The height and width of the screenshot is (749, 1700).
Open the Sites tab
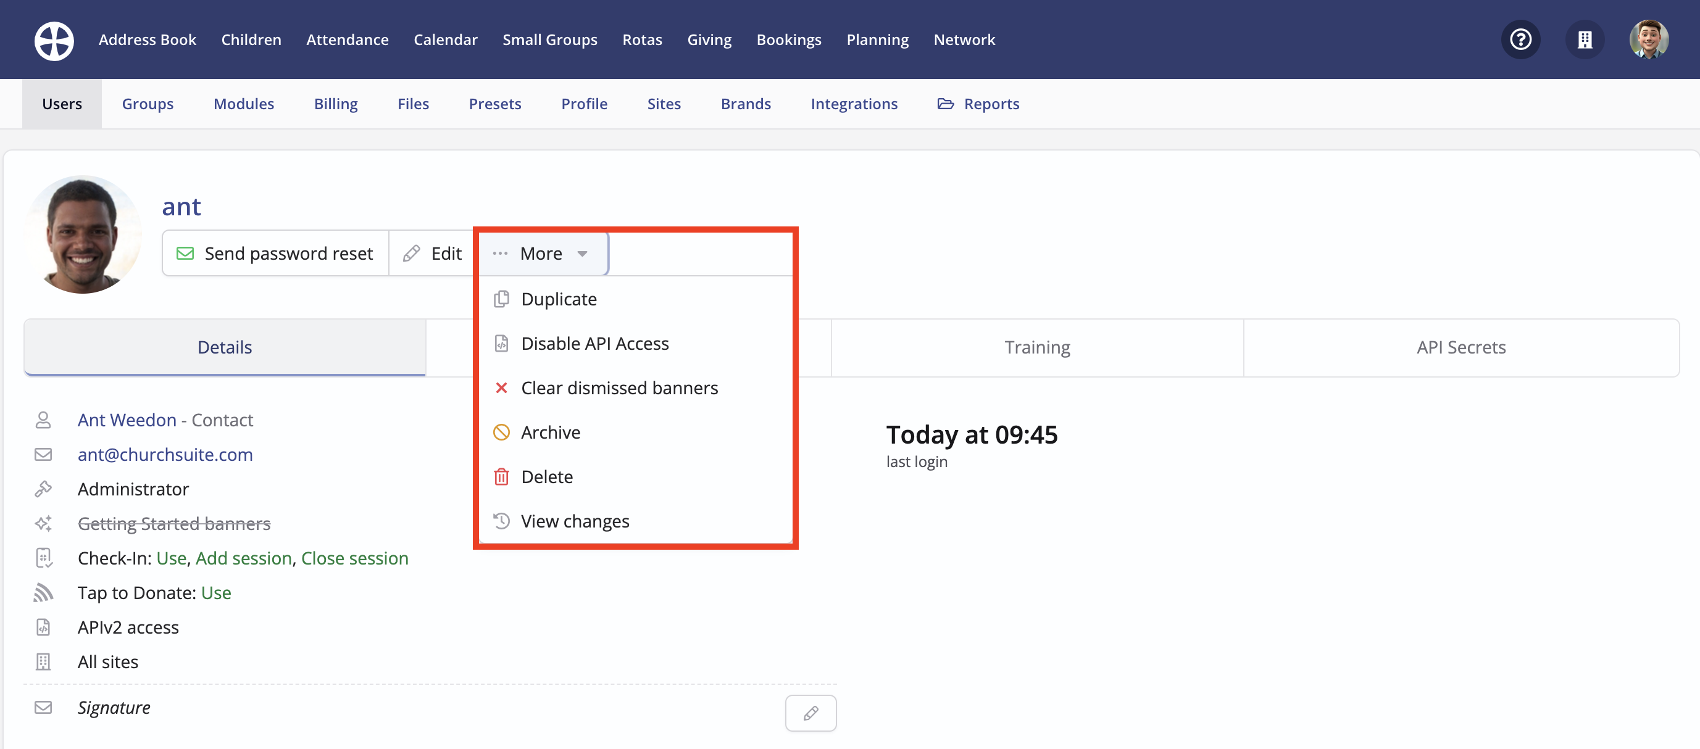tap(664, 104)
